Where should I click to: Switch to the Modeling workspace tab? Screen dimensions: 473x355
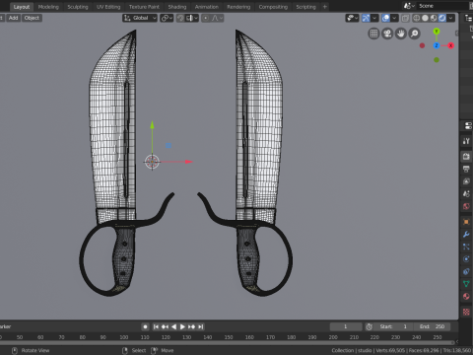tap(48, 7)
